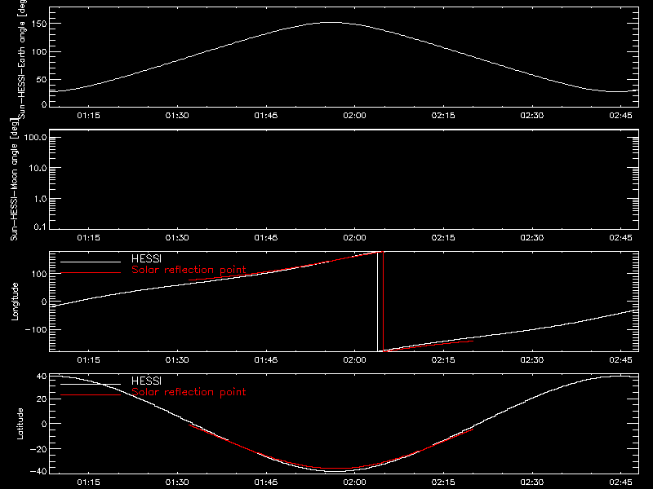
Task: Click white HESSI legend line sample in Longitude plot
Action: tap(91, 262)
